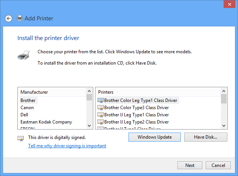This screenshot has height=176, width=238.
Task: Click the Brother IJ Leg Type2 driver icon
Action: click(100, 122)
